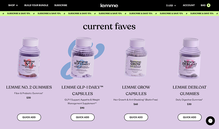Select the Lemme Debloat bottle image
Screen dimensions: 219x129
point(189,58)
